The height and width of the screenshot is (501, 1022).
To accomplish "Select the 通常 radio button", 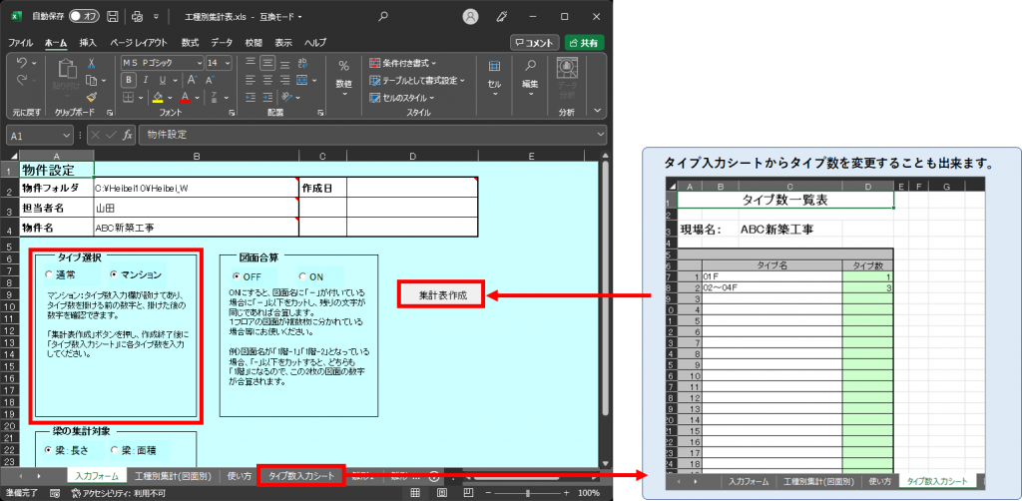I will point(48,274).
